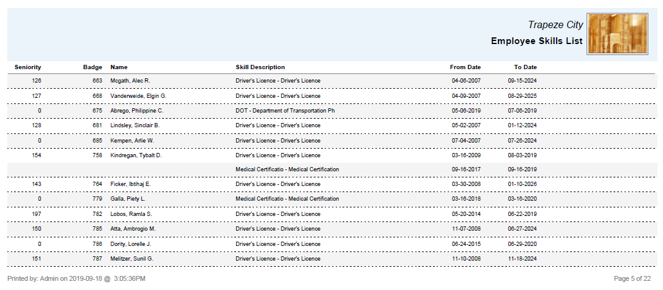Click badge number 787
This screenshot has width=663, height=290.
click(x=97, y=259)
